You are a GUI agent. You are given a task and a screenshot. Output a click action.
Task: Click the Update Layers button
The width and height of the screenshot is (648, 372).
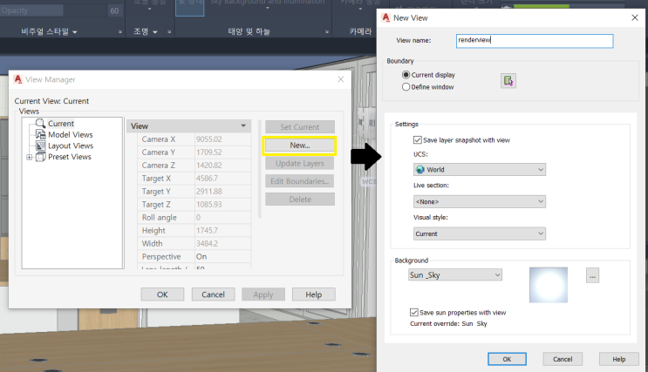pyautogui.click(x=300, y=164)
